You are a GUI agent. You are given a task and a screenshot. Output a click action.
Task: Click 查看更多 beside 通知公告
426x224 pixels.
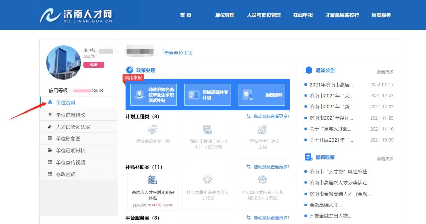tap(385, 72)
